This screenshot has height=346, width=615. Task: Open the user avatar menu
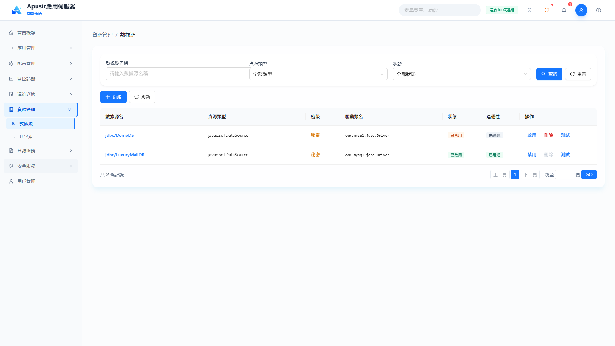pyautogui.click(x=581, y=10)
